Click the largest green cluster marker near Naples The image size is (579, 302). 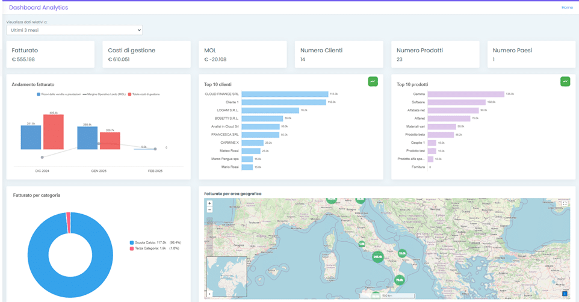click(x=377, y=257)
